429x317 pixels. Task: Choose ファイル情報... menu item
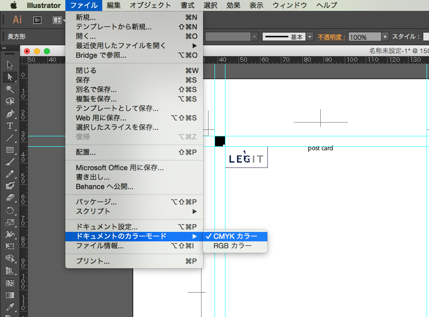pos(134,246)
